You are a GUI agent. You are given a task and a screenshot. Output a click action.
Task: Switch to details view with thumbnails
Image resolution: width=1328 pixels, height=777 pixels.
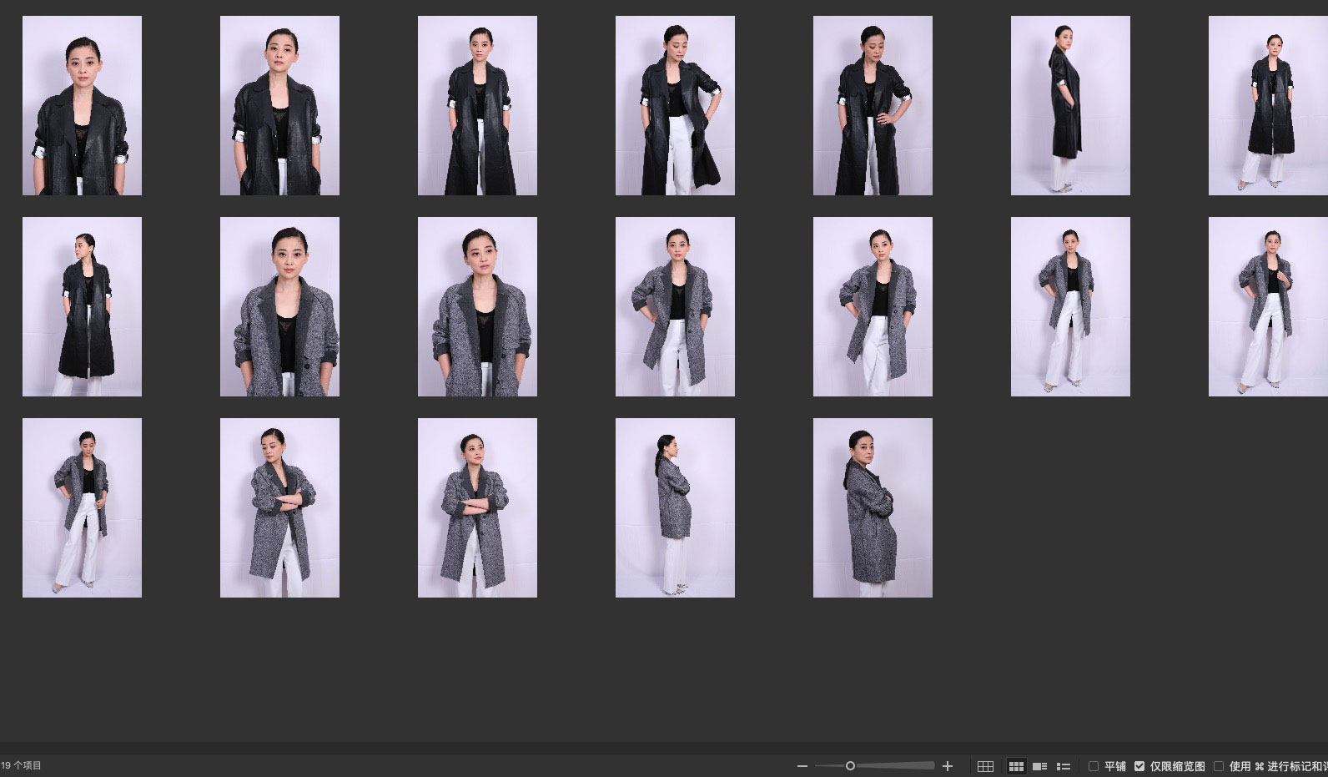pyautogui.click(x=1039, y=766)
